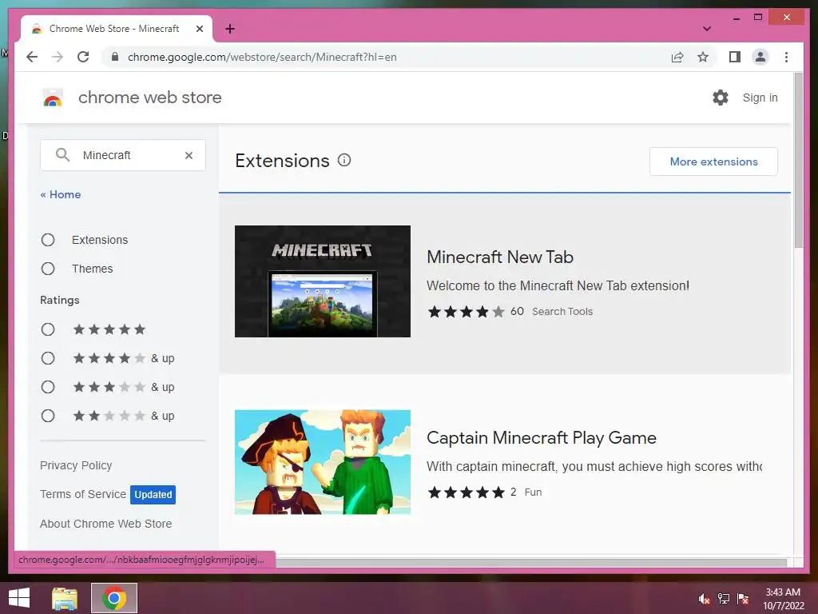Open the Captain Minecraft Play Game title

pyautogui.click(x=542, y=437)
